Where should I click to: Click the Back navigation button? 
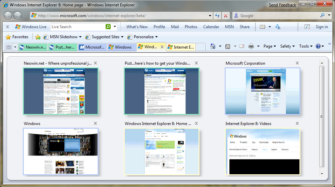tap(8, 15)
